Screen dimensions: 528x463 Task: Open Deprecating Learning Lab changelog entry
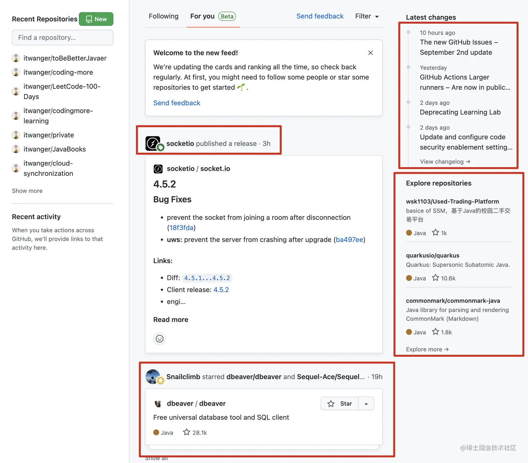[x=460, y=112]
